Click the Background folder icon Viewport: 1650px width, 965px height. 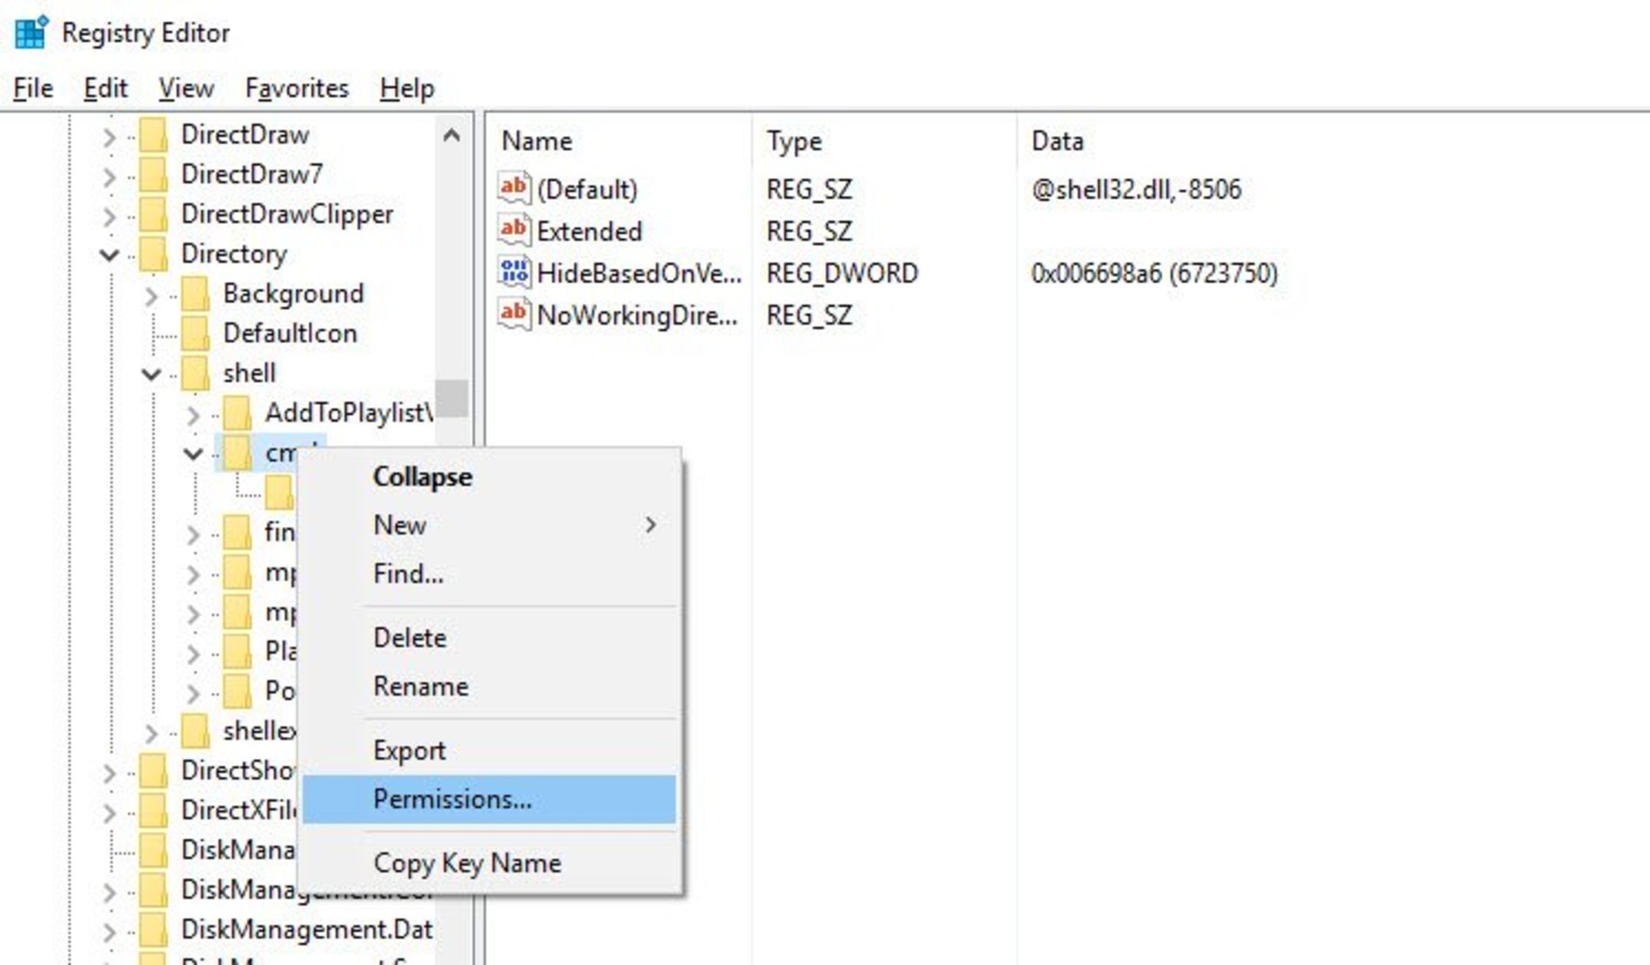pyautogui.click(x=195, y=294)
